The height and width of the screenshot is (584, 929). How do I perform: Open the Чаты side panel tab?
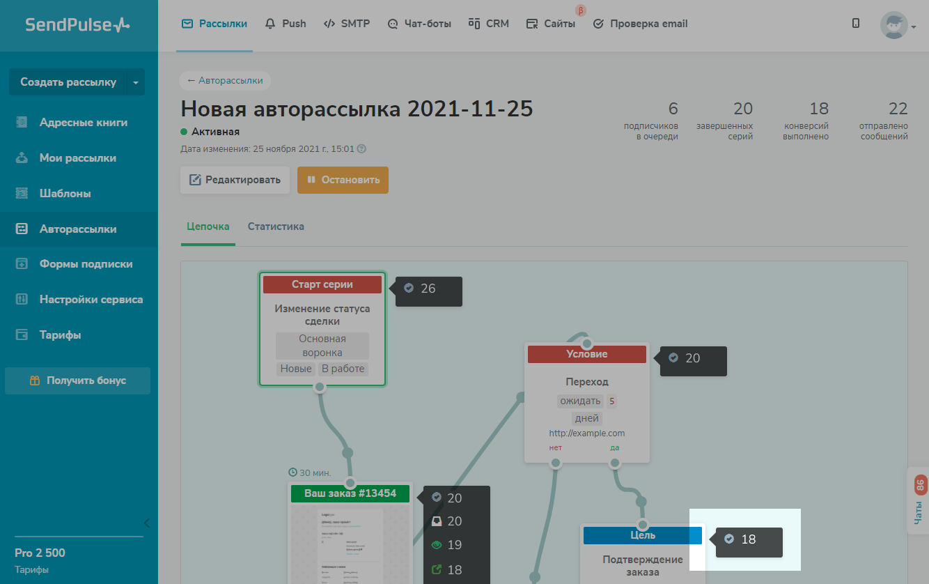tap(919, 501)
